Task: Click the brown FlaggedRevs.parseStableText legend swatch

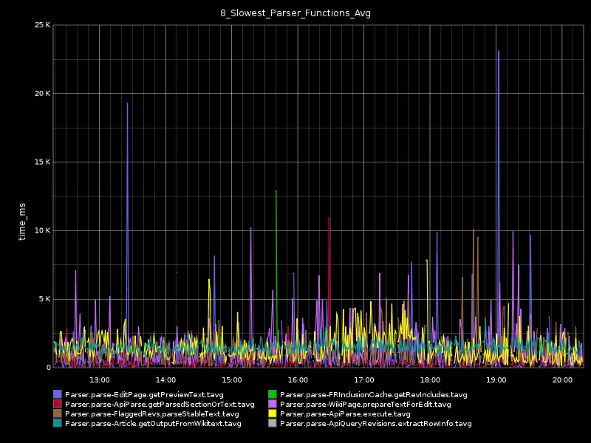Action: tap(58, 414)
